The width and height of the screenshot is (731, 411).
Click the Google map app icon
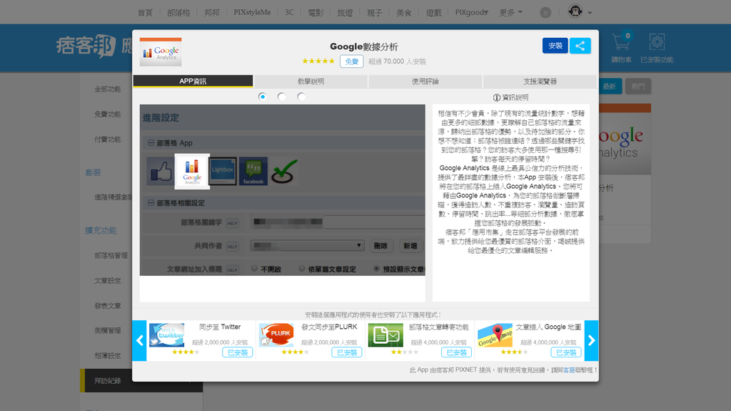click(x=495, y=335)
